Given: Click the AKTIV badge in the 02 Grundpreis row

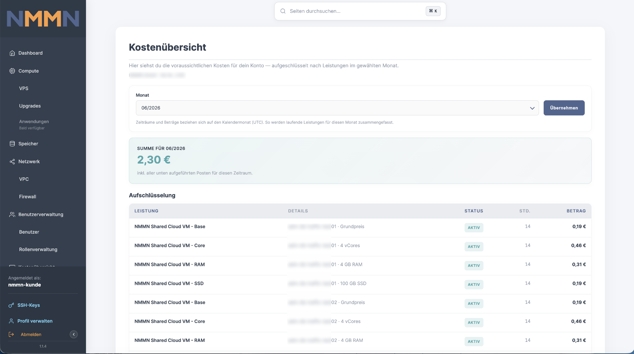Looking at the screenshot, I should [x=474, y=304].
